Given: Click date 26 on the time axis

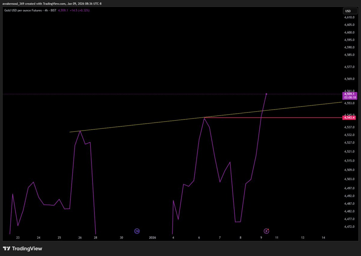Looking at the screenshot, I should coord(80,238).
